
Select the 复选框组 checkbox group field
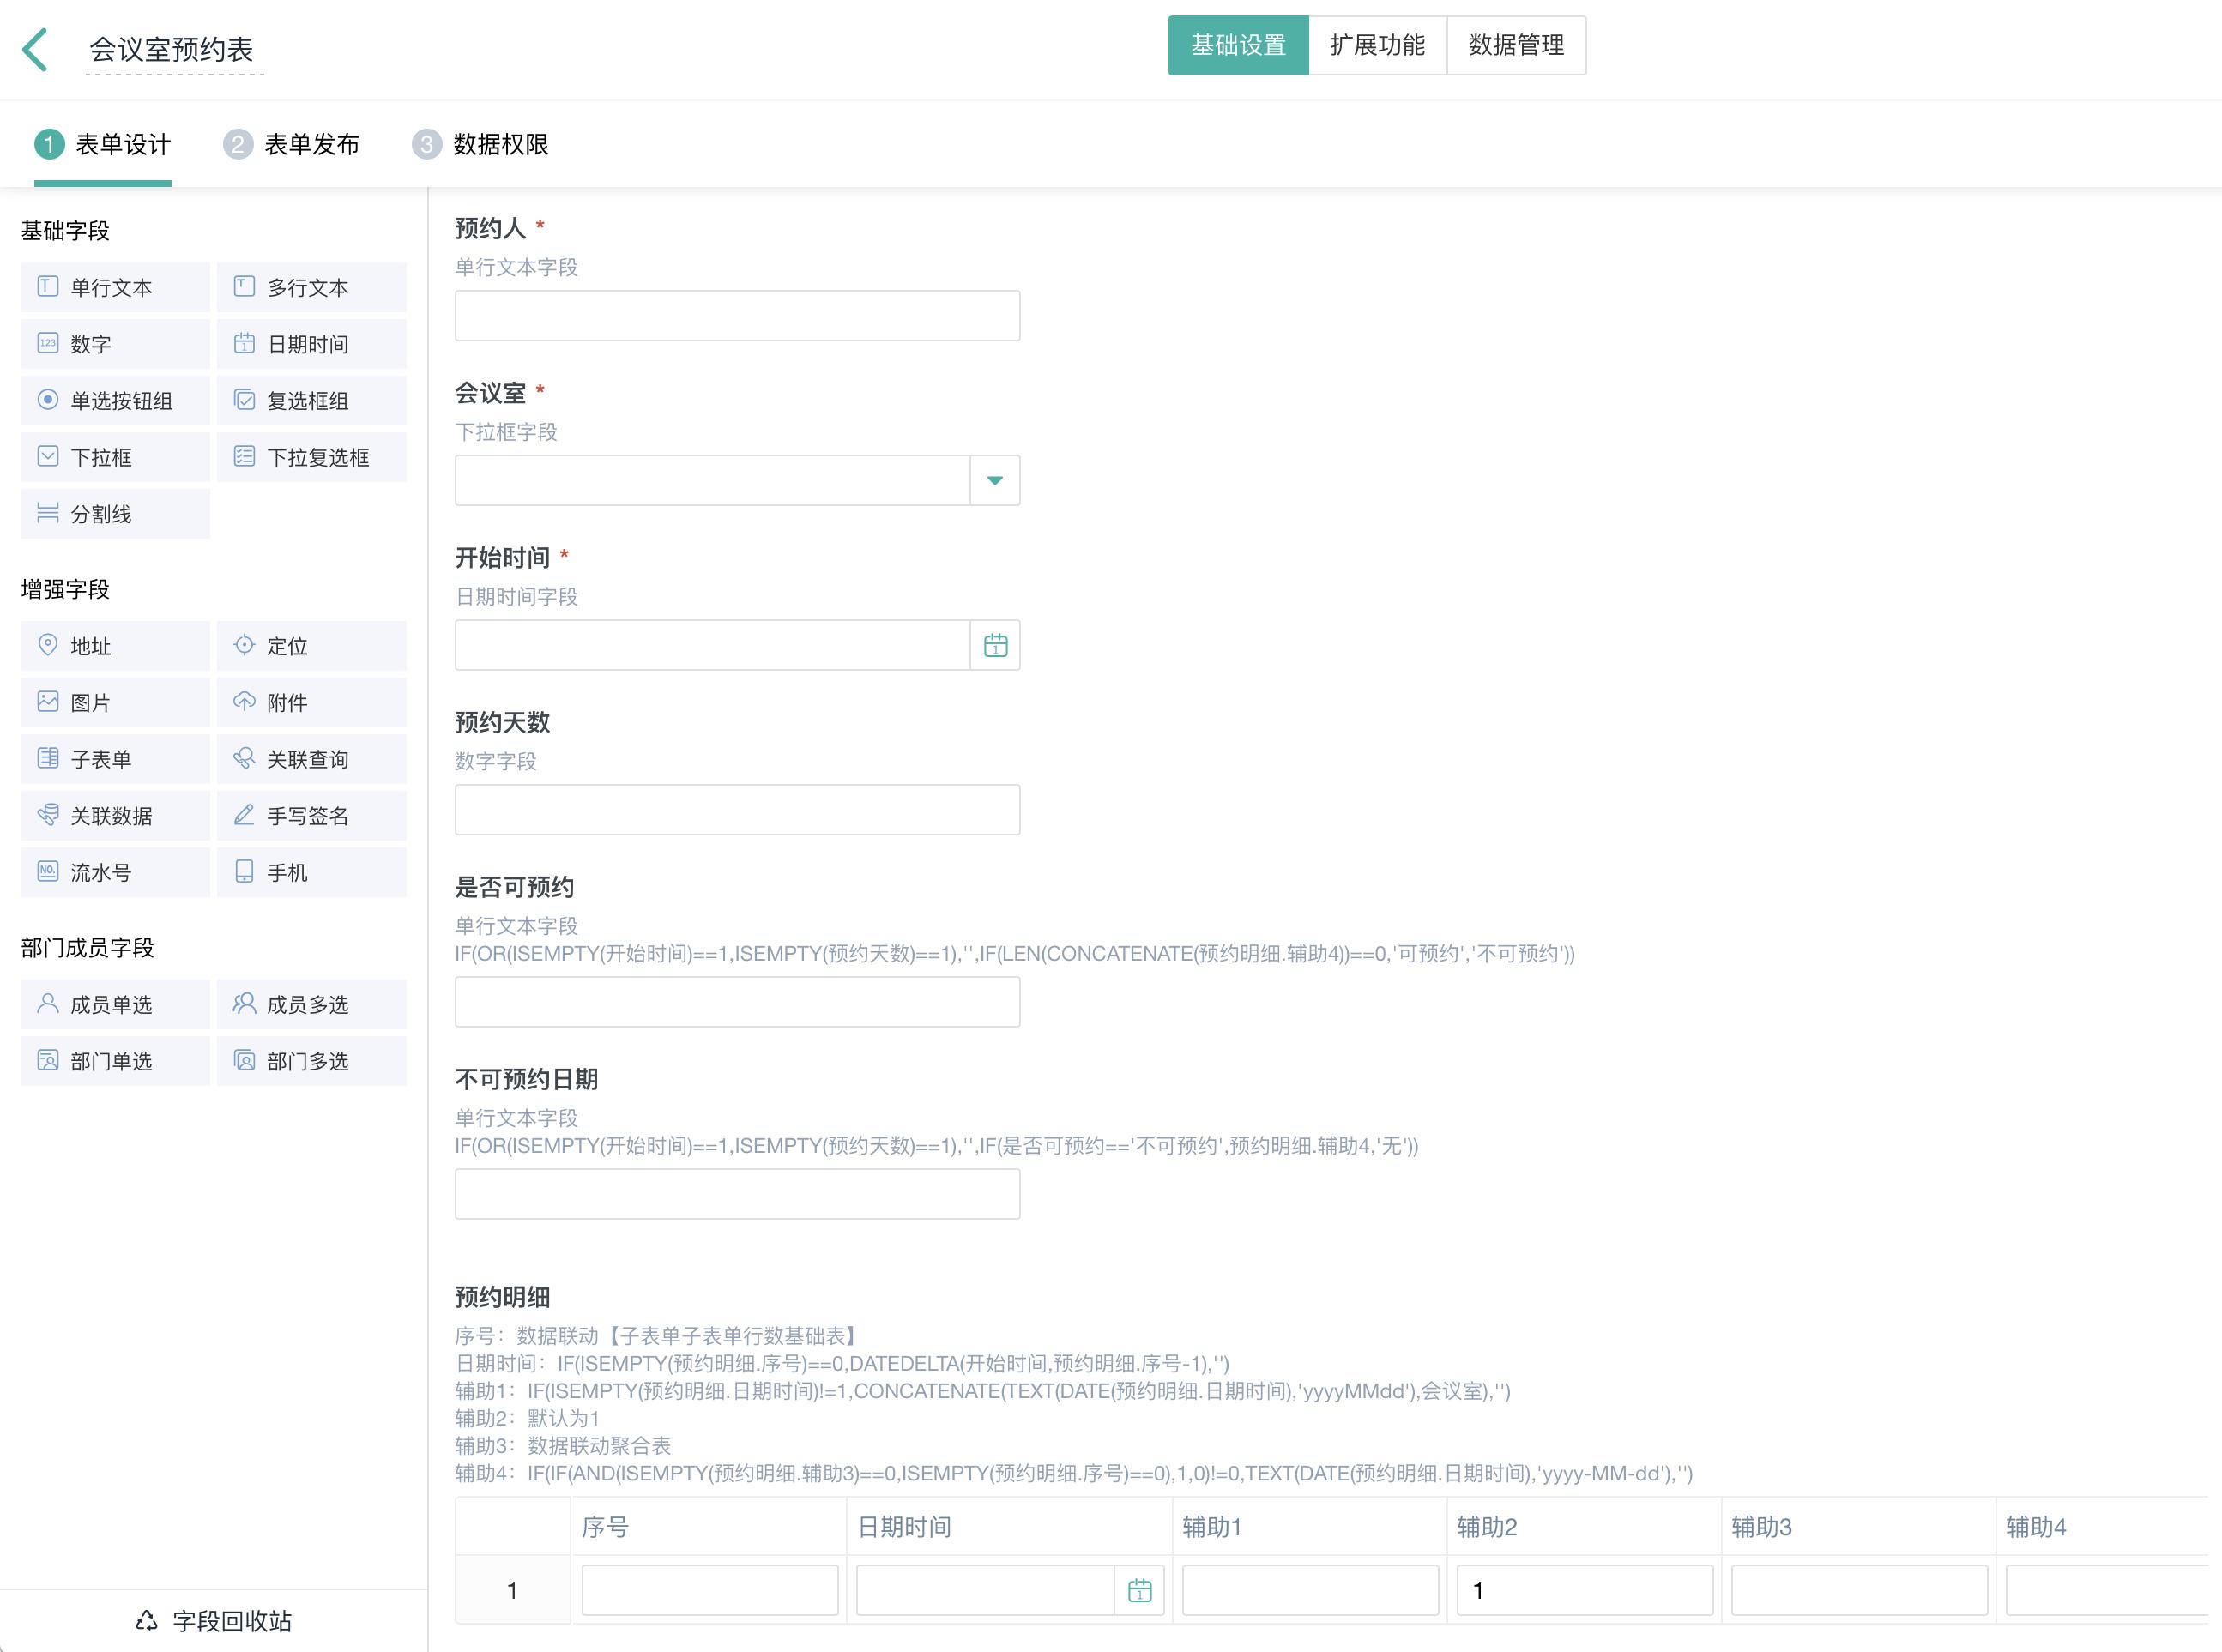coord(310,401)
